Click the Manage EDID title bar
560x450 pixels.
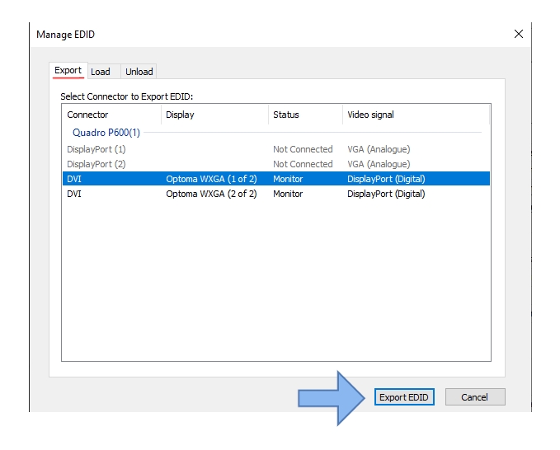tap(247, 34)
